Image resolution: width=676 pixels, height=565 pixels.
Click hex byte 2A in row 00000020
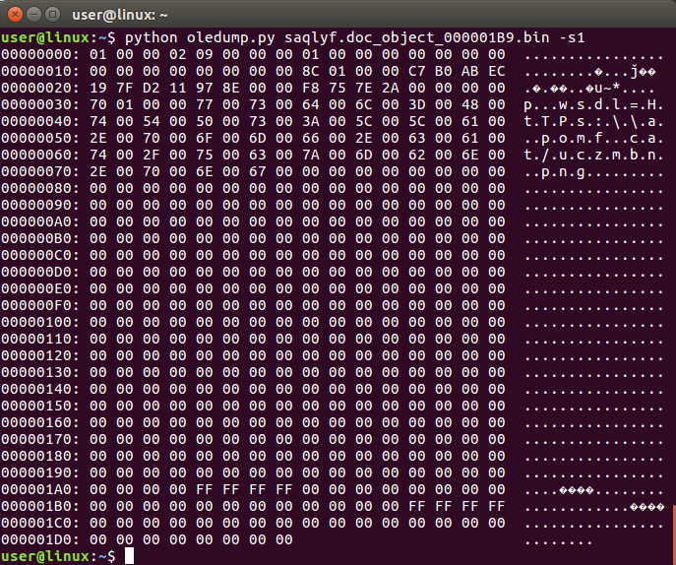tap(391, 88)
